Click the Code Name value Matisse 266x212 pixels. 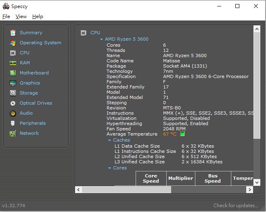click(x=172, y=61)
